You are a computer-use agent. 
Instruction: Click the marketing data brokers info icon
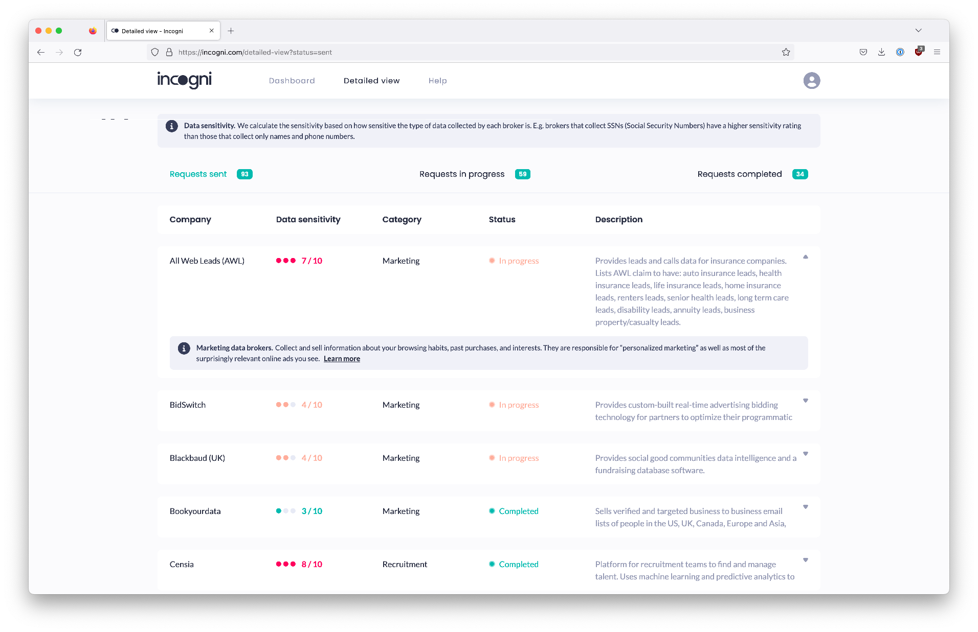[184, 348]
